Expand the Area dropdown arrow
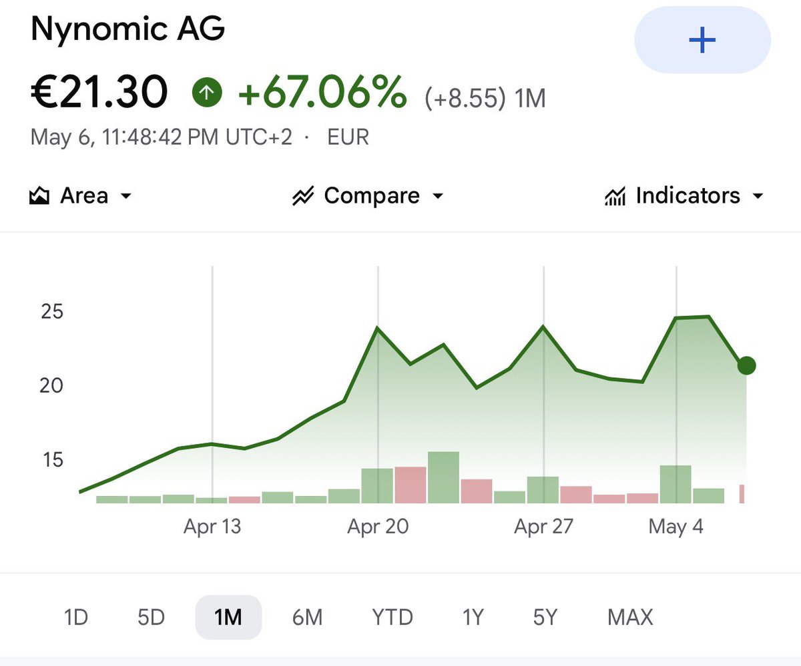 (x=125, y=197)
